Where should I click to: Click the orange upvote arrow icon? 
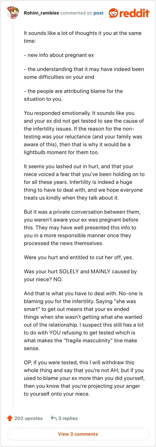(x=10, y=418)
